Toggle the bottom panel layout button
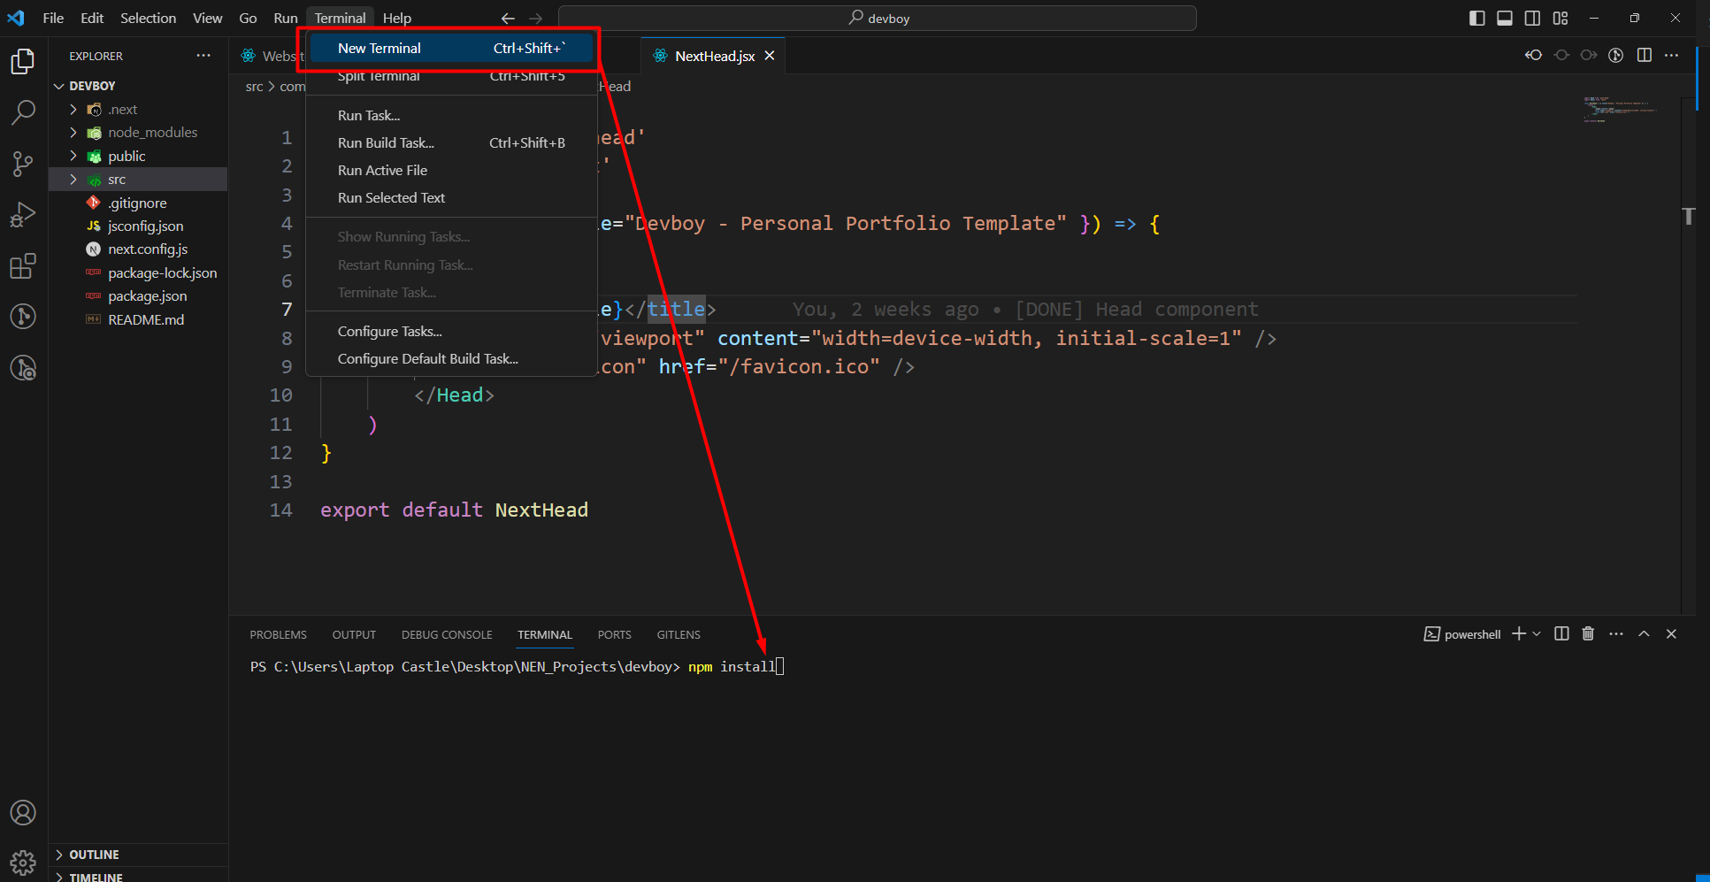Screen dimensions: 1710x882 point(1504,18)
